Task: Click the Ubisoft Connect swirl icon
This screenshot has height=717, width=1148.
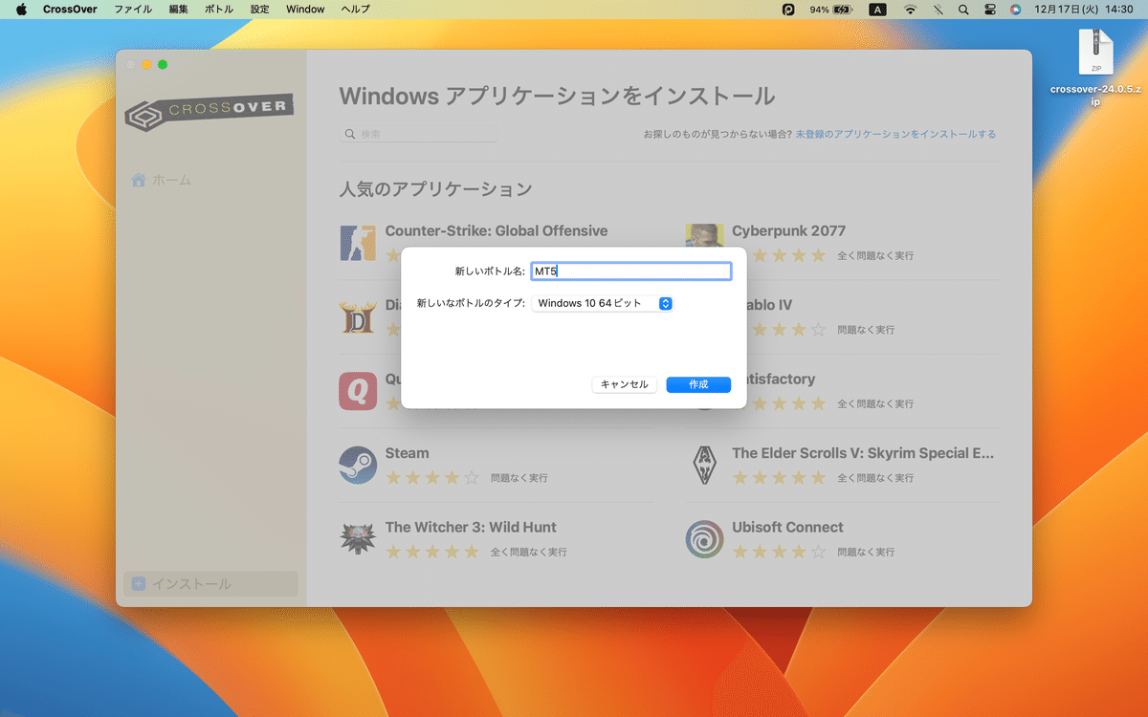Action: 704,539
